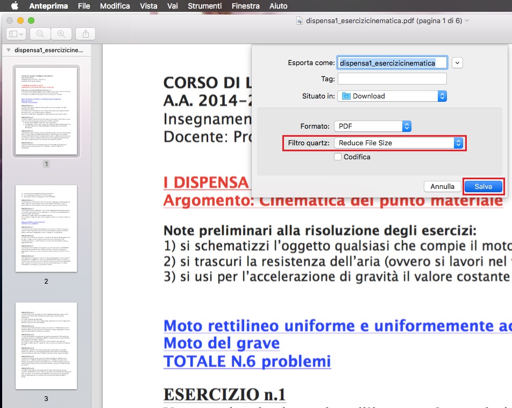The width and height of the screenshot is (512, 408).
Task: Click the Salva button
Action: 483,186
